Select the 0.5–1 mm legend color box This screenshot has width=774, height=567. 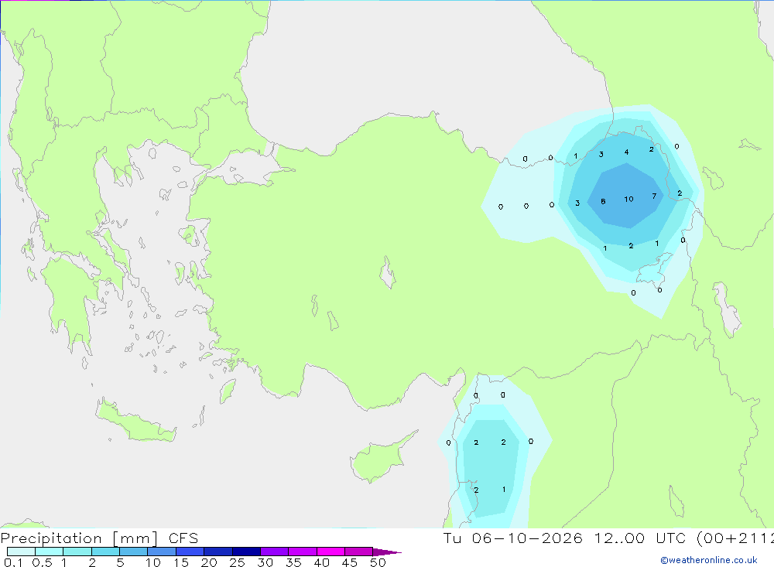(x=50, y=552)
